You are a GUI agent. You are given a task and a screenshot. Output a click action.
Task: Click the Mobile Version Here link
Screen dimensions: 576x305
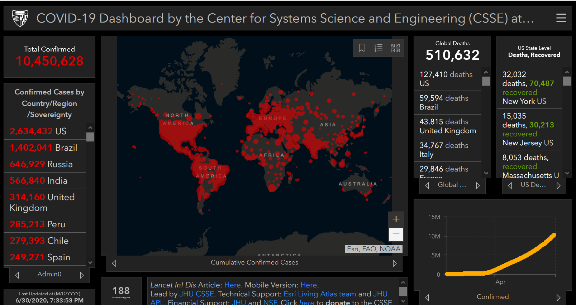pos(308,285)
